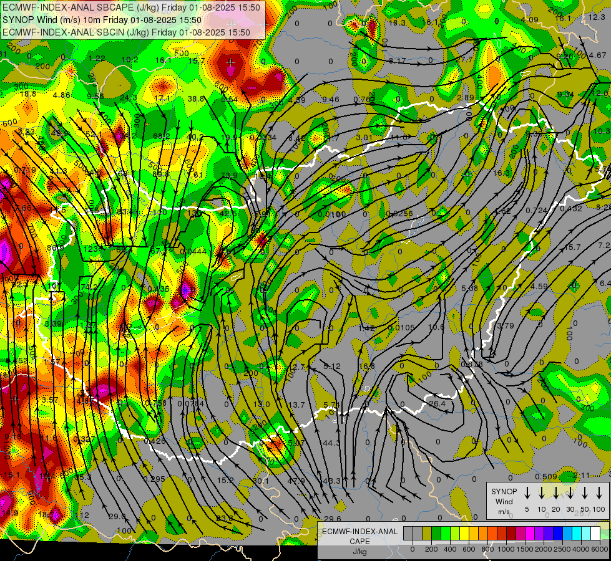Click the wind arrow above the 30 label

tap(570, 492)
